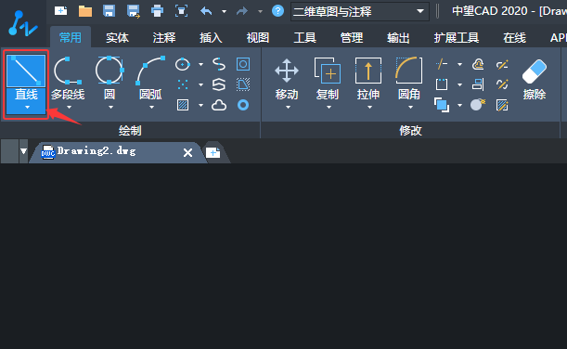Click the overlapping blue squares icon in 修改 panel

[442, 105]
